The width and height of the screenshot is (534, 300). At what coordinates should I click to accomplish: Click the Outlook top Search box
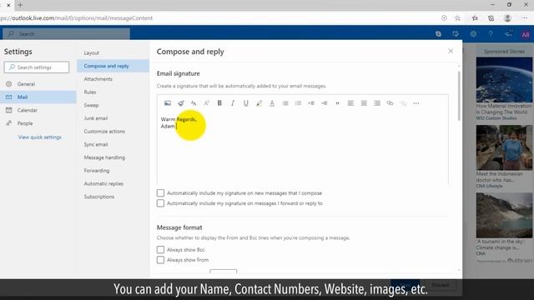click(67, 34)
